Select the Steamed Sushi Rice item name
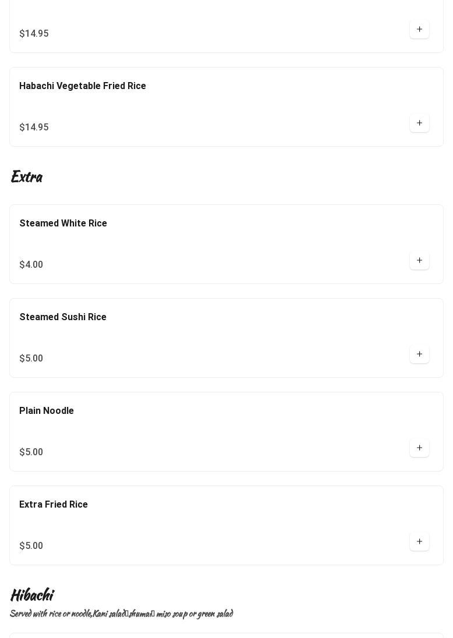The height and width of the screenshot is (638, 453). [x=63, y=317]
